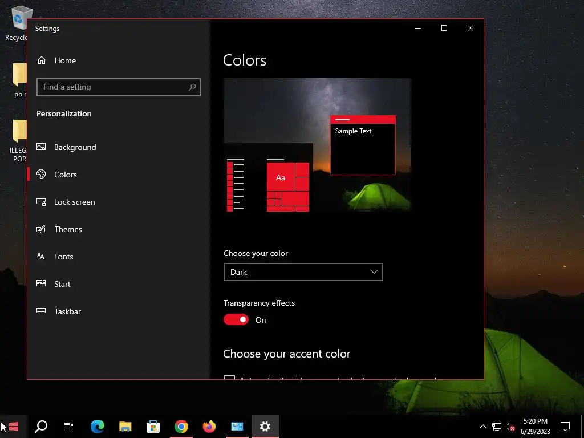Show hidden system tray icons
This screenshot has height=438, width=584.
[x=482, y=427]
